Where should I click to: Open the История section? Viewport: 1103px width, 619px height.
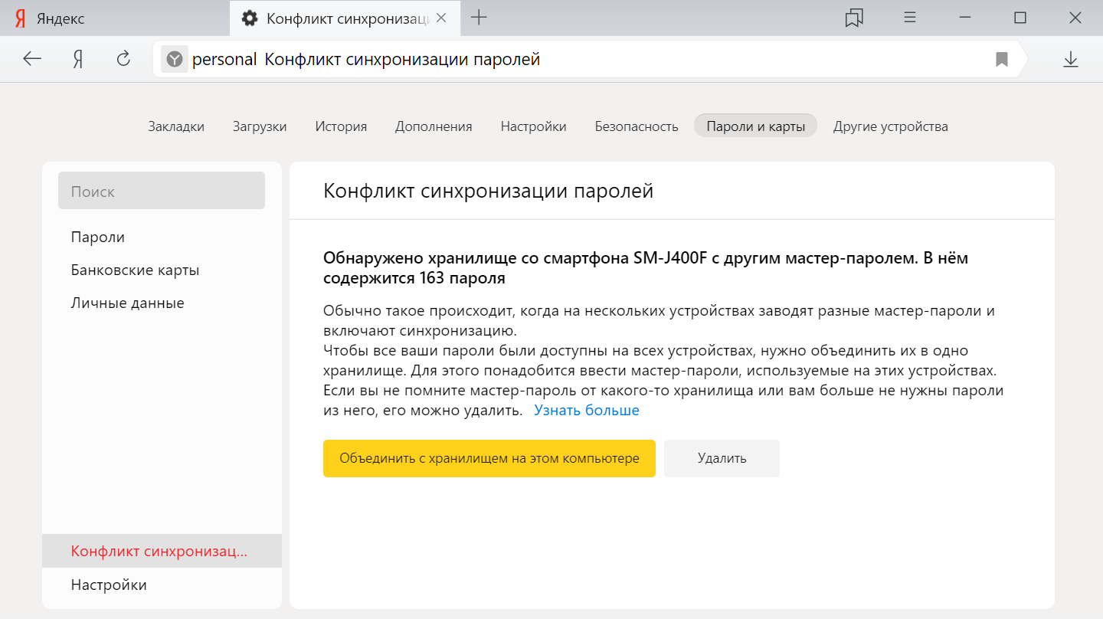[341, 126]
